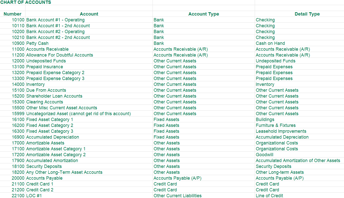The width and height of the screenshot is (344, 198).
Task: Click the Account Type column header
Action: point(204,14)
